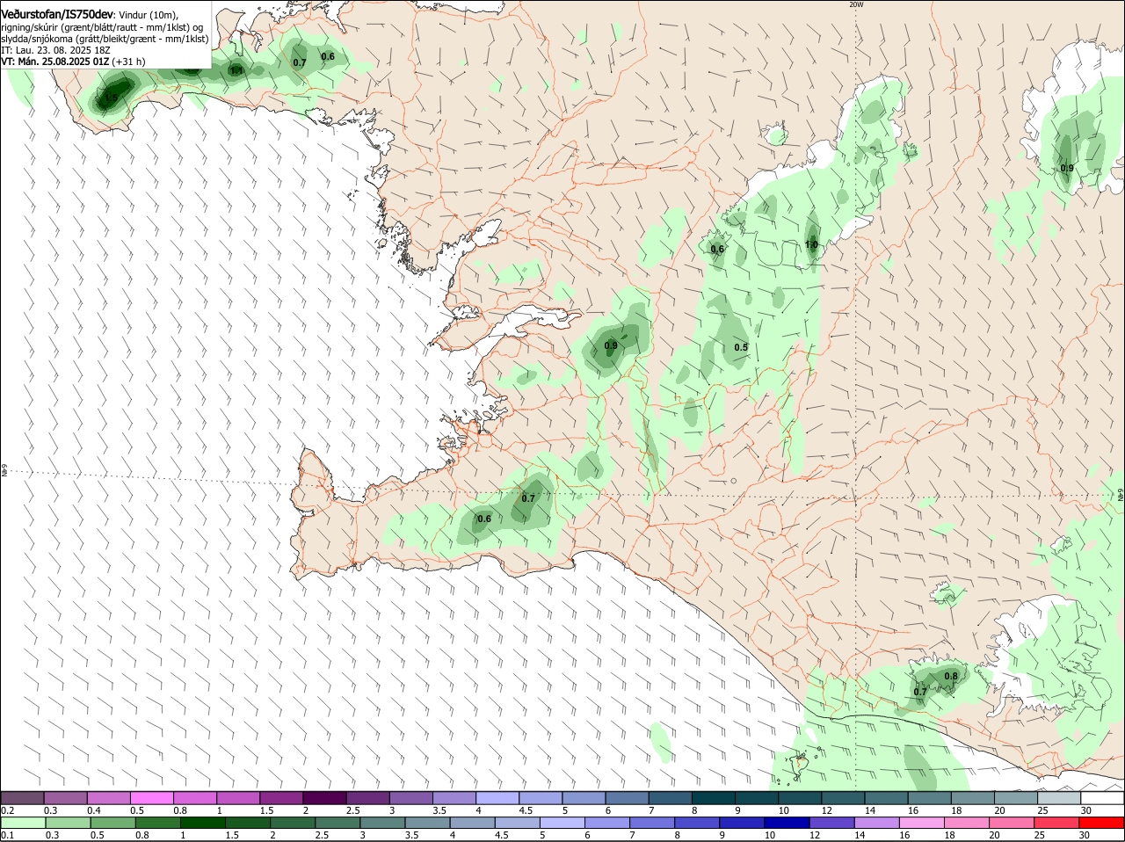Click the 0.9 value in the northeast green patch
Viewport: 1125px width, 842px height.
pos(1067,168)
